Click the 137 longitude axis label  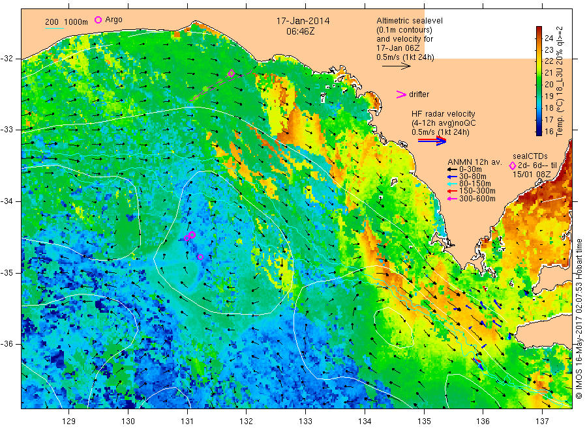tap(542, 422)
